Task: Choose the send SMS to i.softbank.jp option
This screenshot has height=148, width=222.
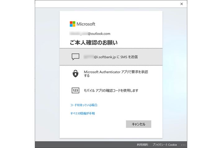Action: [111, 57]
